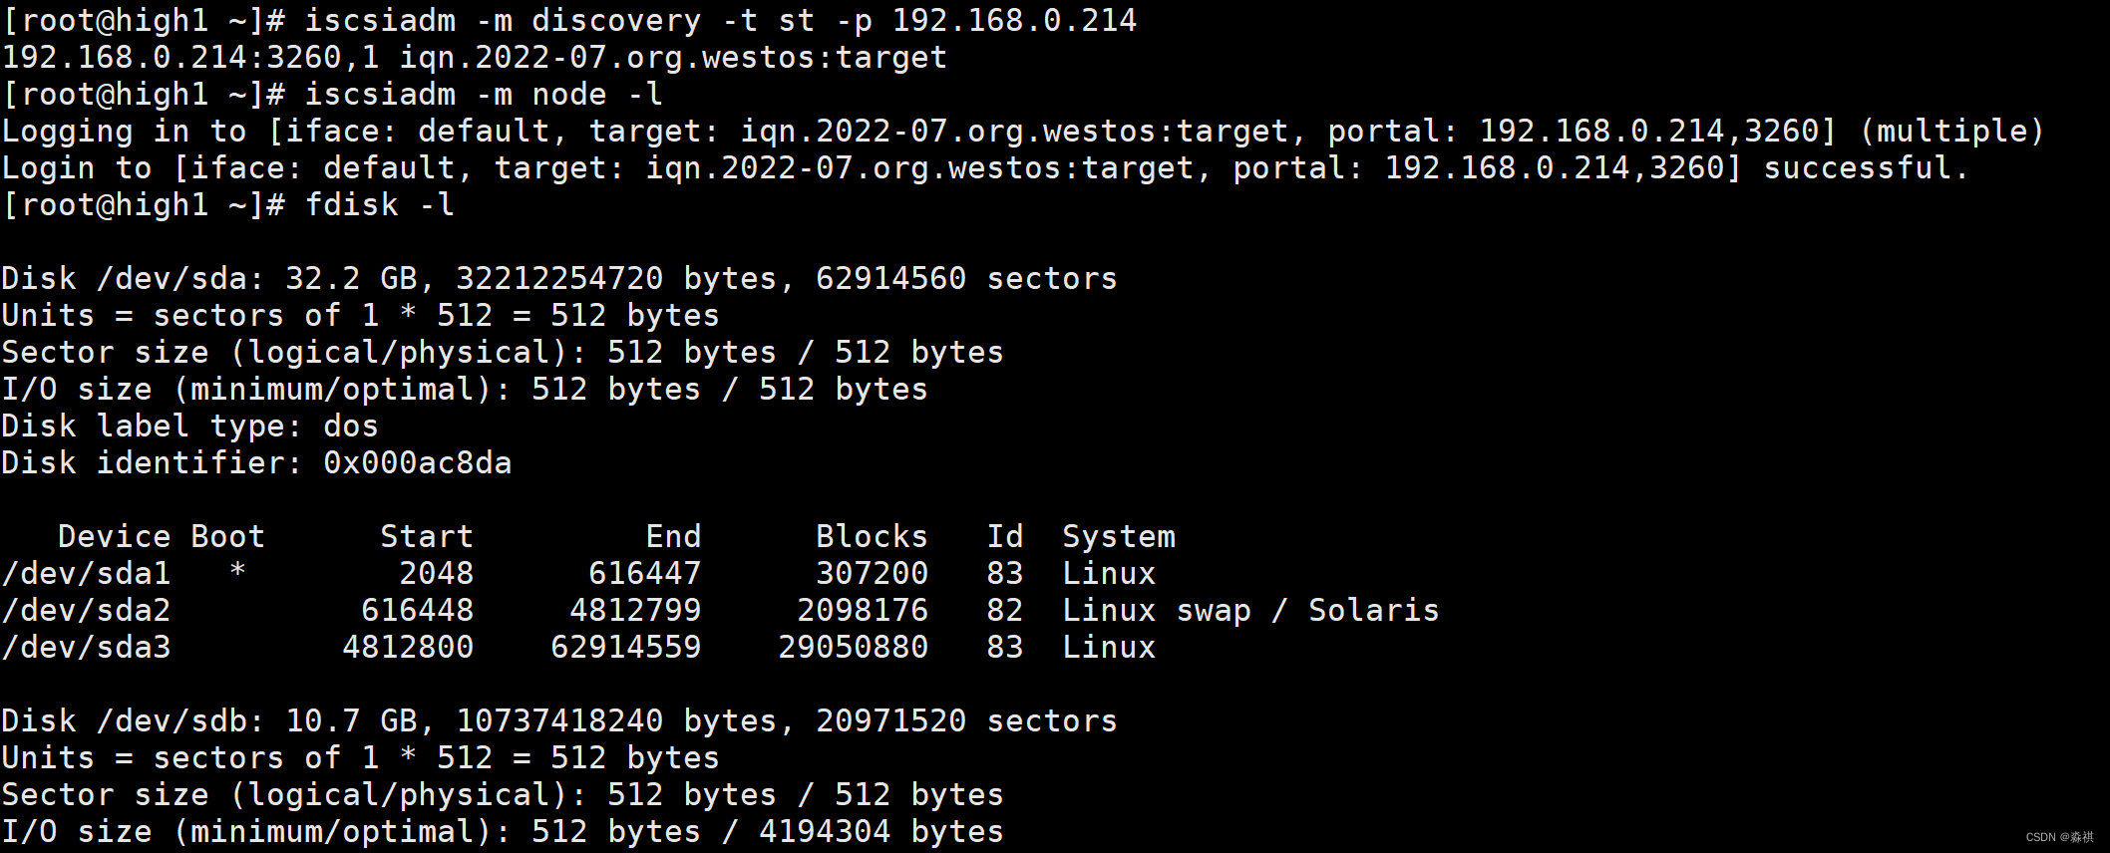Click the 29050880 blocks value
Screen dimensions: 2110x853
(x=853, y=648)
